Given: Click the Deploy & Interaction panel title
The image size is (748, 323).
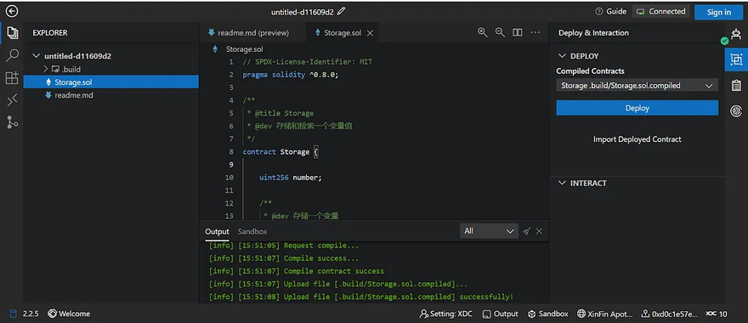Looking at the screenshot, I should coord(593,33).
